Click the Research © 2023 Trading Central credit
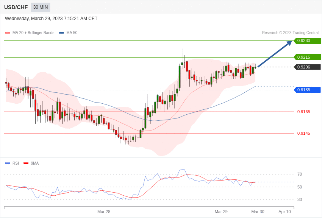Image resolution: width=322 pixels, height=218 pixels. 290,33
